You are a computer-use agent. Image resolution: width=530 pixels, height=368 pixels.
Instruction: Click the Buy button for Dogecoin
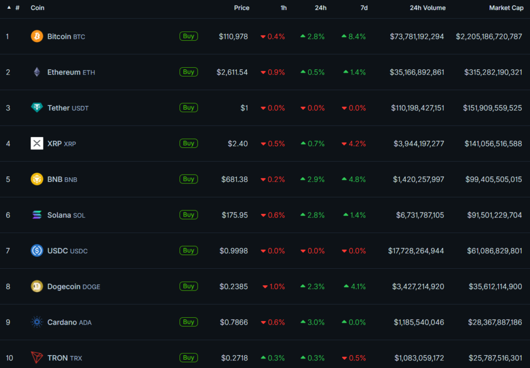[x=188, y=286]
